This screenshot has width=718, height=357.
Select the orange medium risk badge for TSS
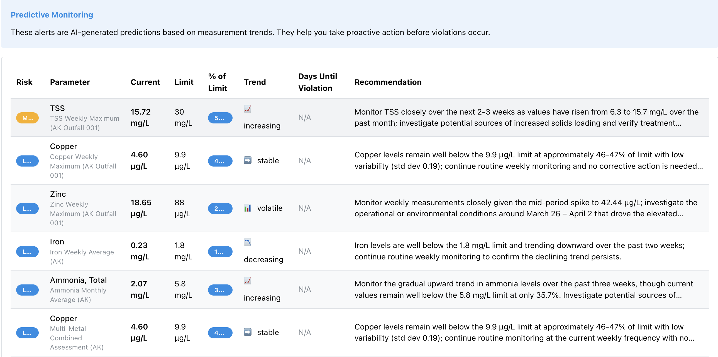[27, 118]
